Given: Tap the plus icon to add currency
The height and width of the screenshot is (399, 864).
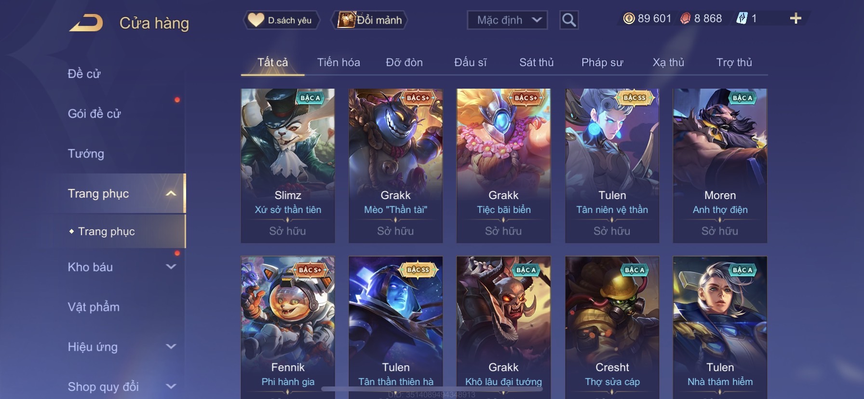Looking at the screenshot, I should [x=796, y=18].
